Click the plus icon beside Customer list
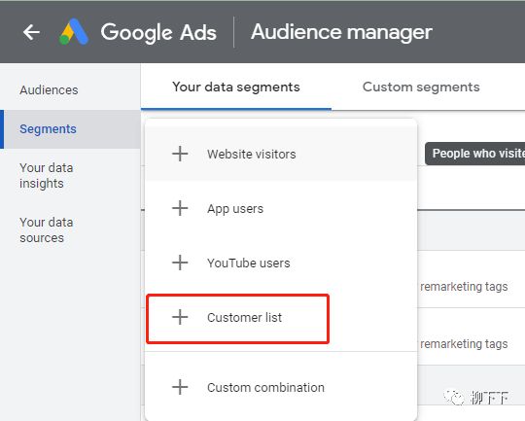Viewport: 525px width, 421px height. 180,317
